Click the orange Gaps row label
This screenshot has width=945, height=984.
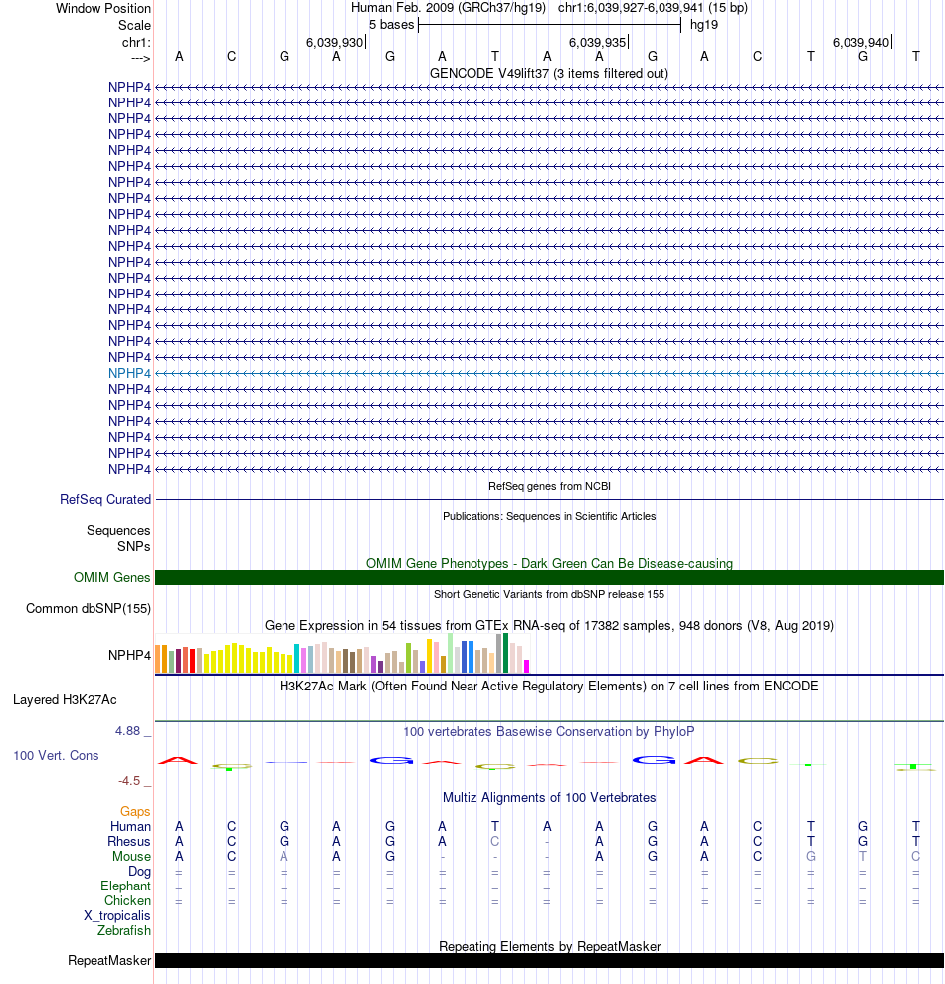135,812
